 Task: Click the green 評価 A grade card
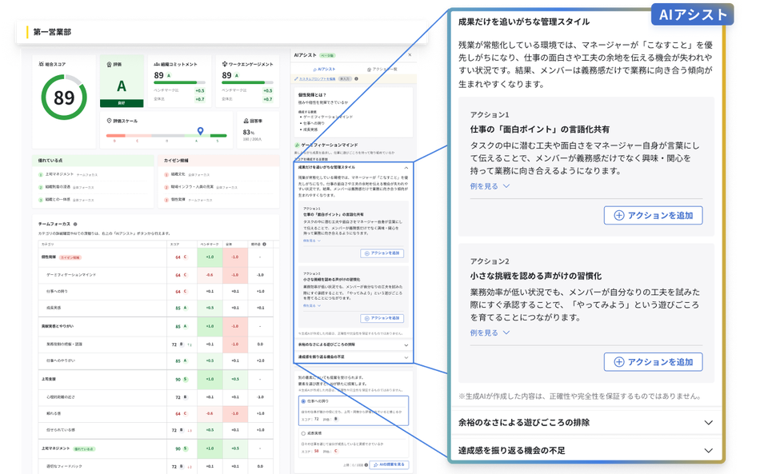click(122, 81)
